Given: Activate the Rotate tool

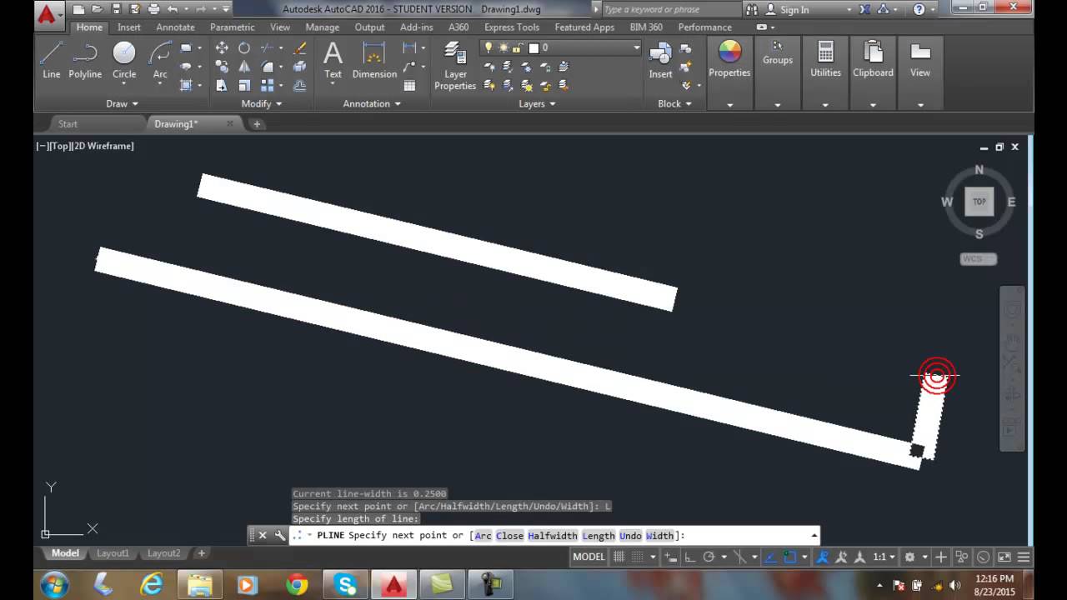Looking at the screenshot, I should coord(244,48).
